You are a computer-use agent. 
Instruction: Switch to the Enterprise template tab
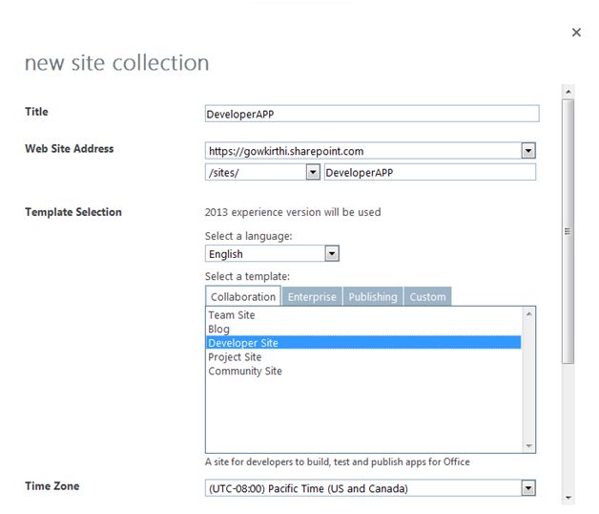[x=312, y=296]
